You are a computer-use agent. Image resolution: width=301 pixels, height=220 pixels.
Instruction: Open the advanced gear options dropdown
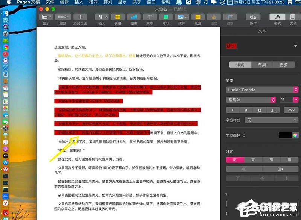pyautogui.click(x=291, y=110)
